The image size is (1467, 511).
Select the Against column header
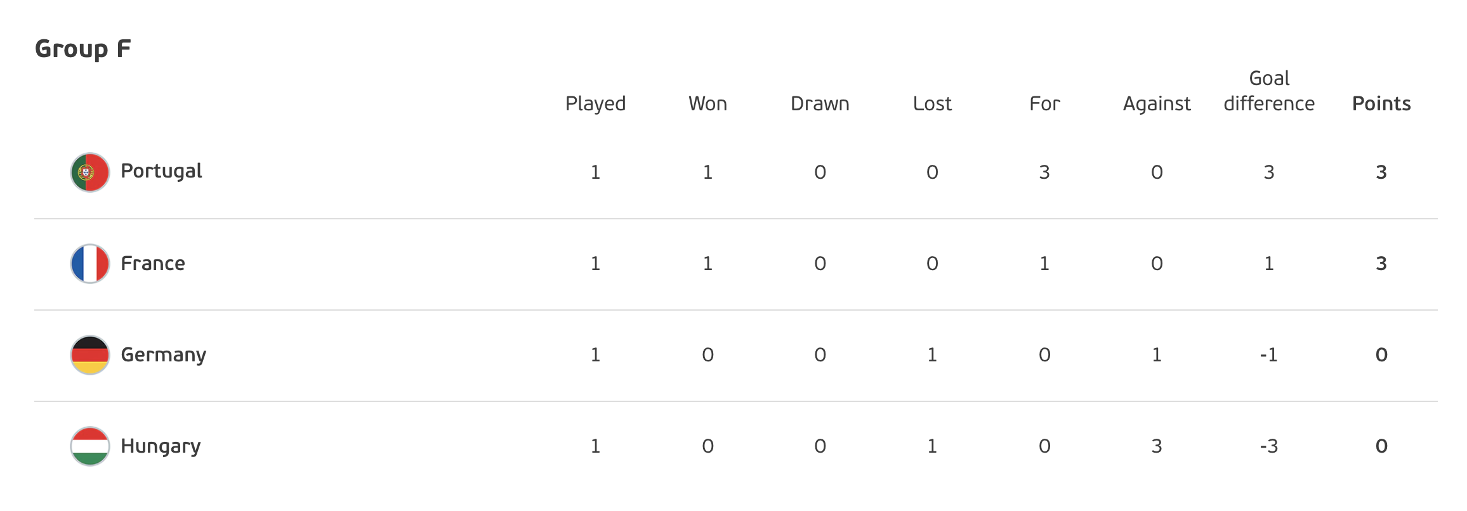pyautogui.click(x=1157, y=104)
